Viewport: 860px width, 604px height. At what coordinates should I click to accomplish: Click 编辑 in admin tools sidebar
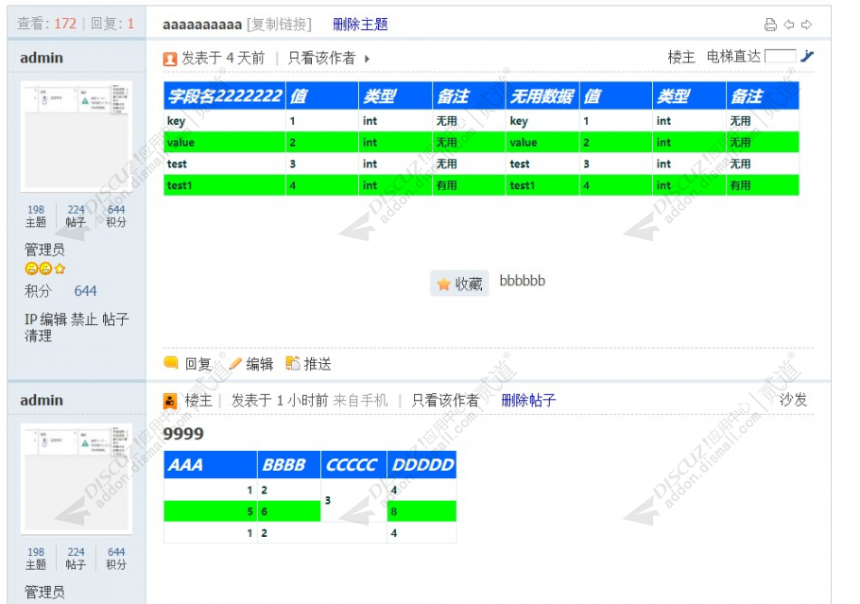[53, 319]
